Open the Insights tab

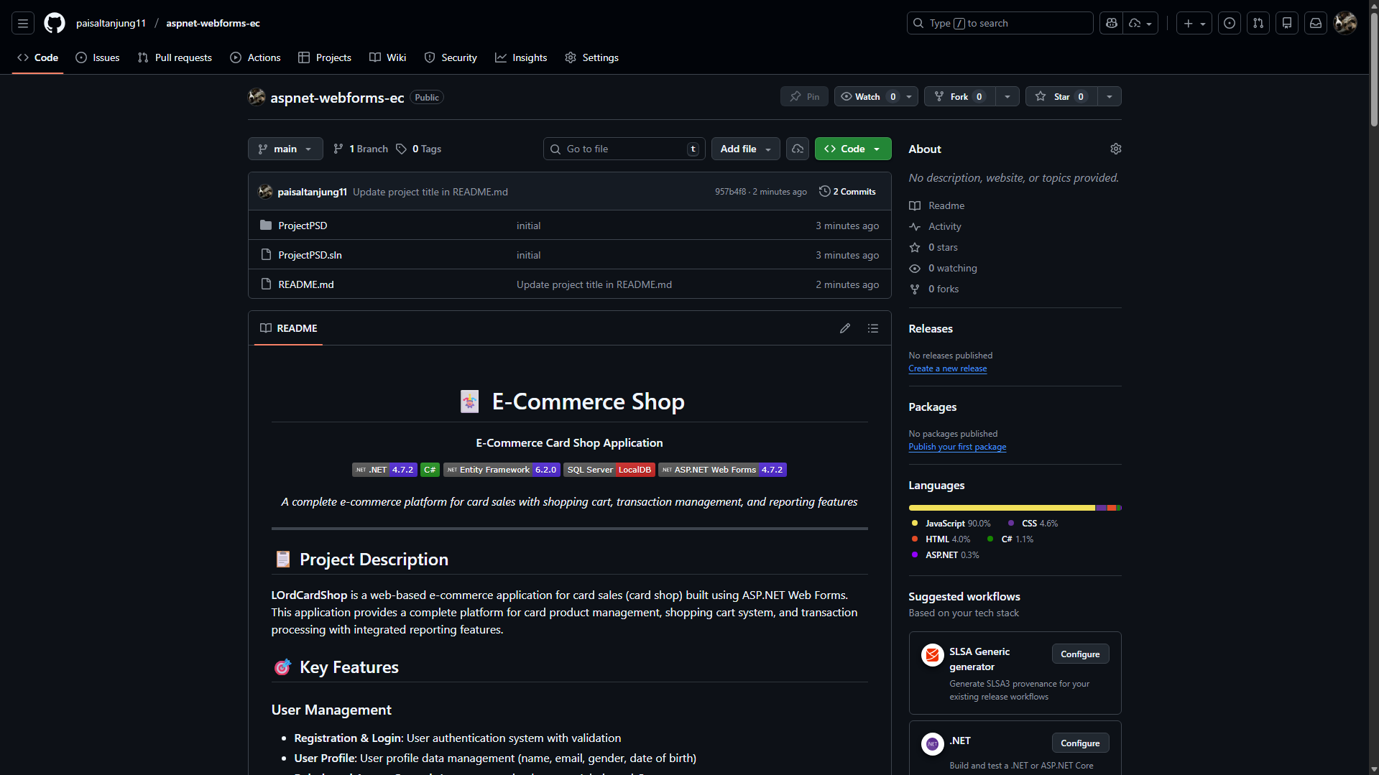tap(521, 57)
